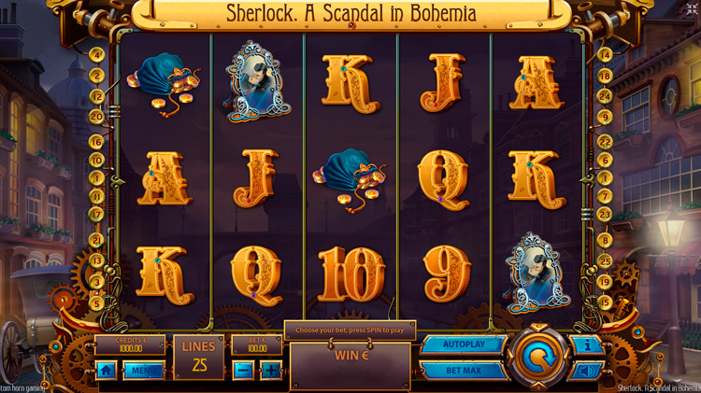
Task: Go to the lobby via the home icon
Action: [x=106, y=371]
